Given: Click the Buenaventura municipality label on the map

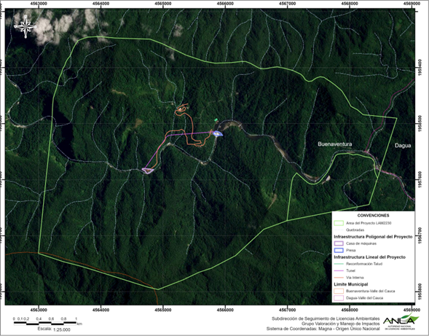Looking at the screenshot, I should (335, 144).
